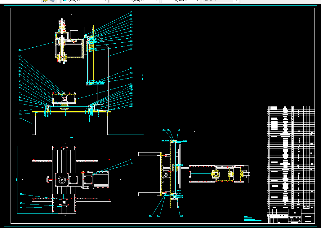Click the spindle head assembly in front view

pyautogui.click(x=62, y=42)
